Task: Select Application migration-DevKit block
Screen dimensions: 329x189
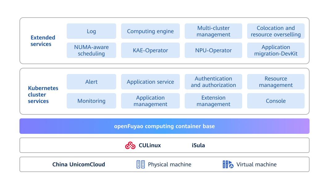Action: pyautogui.click(x=276, y=50)
